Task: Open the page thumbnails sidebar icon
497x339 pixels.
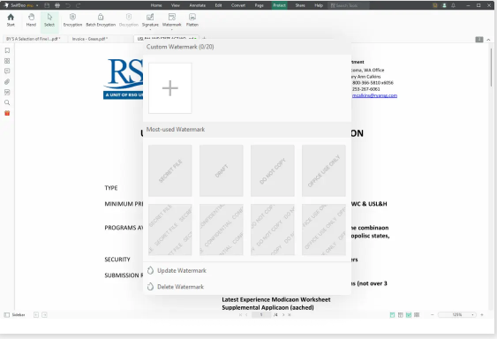Action: 7,61
